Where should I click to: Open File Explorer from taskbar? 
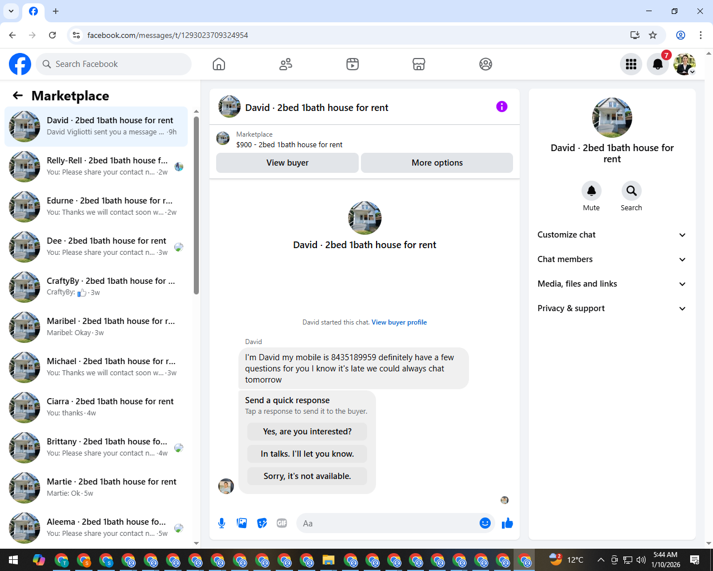328,560
